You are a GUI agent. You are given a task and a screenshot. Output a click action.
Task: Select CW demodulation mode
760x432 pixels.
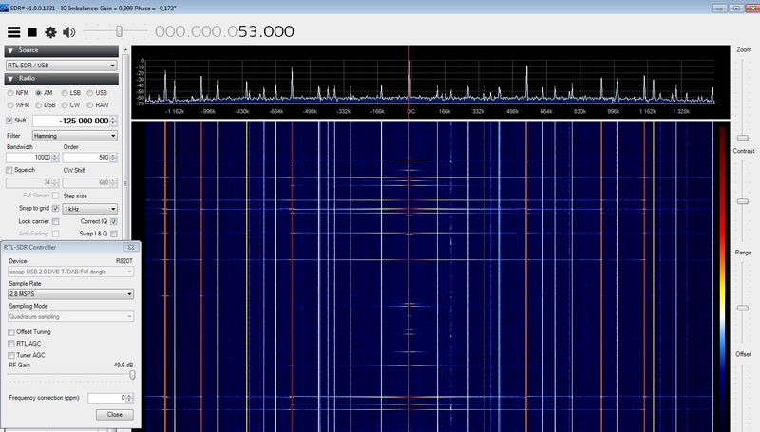(x=64, y=105)
